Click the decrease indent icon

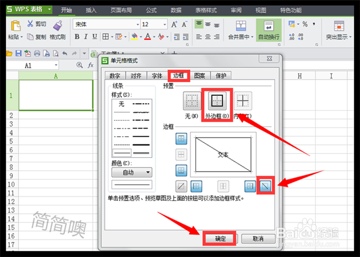177,36
